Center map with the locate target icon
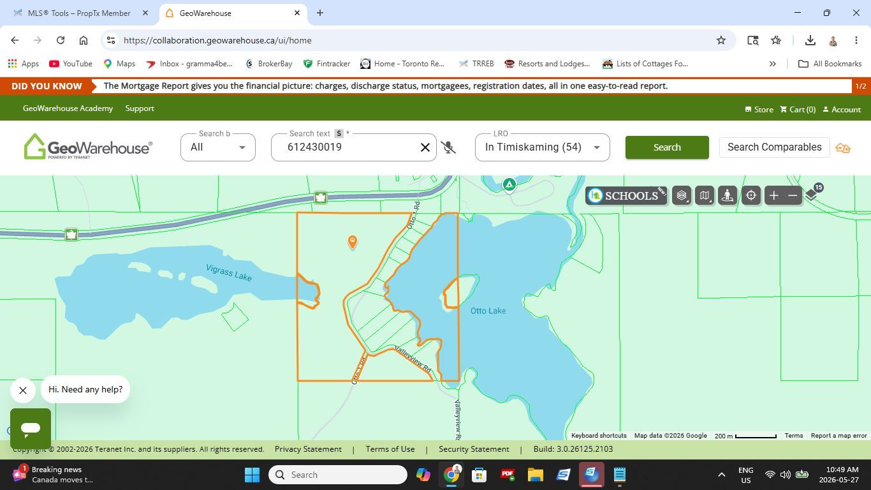Screen dimensions: 871x490 [751, 196]
